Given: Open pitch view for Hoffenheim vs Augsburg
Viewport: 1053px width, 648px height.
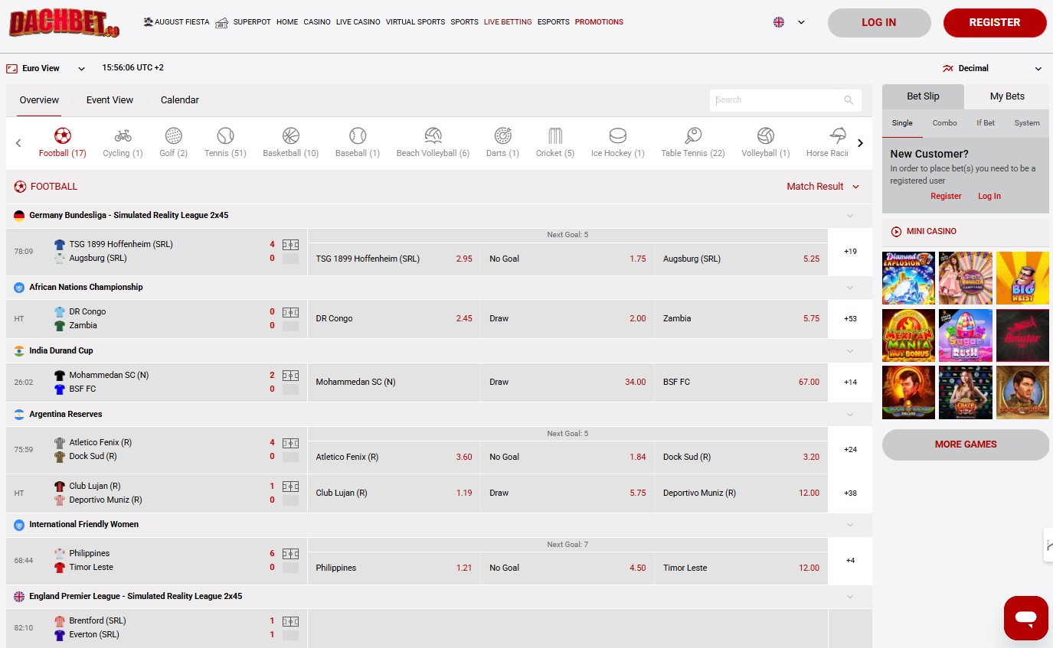Looking at the screenshot, I should pos(290,245).
